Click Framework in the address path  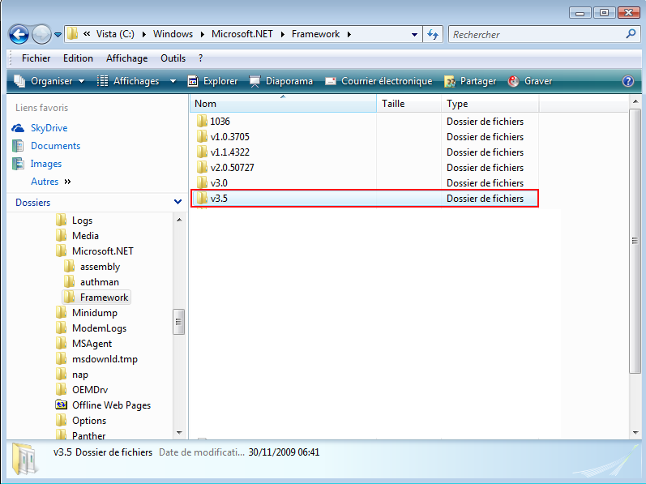315,34
